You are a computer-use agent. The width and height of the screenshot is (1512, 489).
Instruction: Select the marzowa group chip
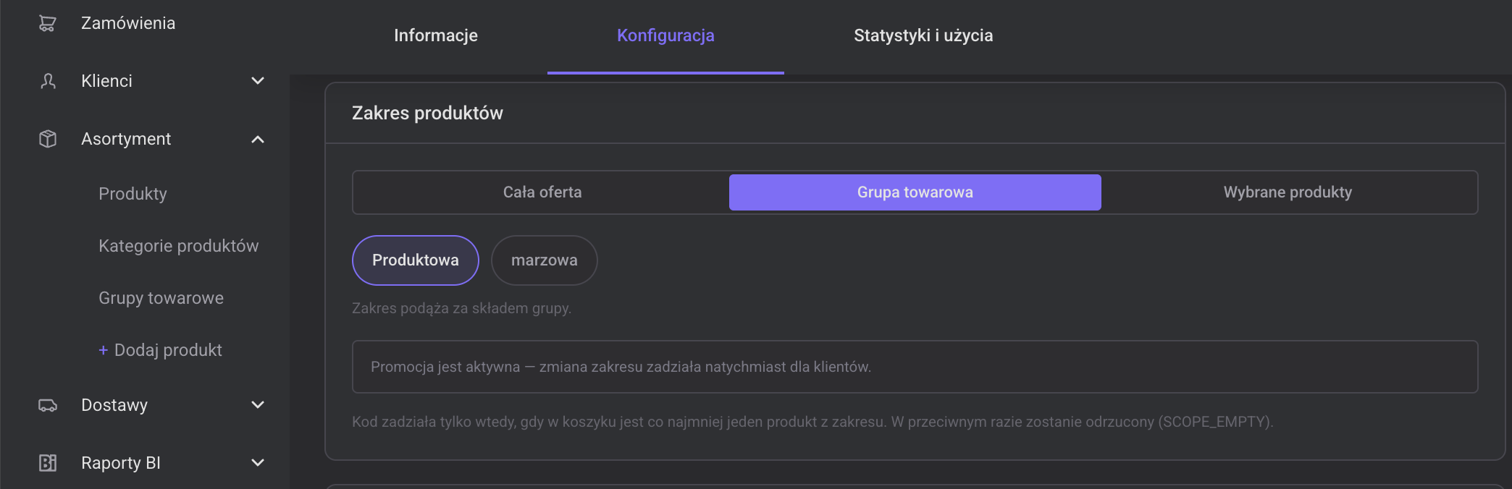click(x=545, y=260)
